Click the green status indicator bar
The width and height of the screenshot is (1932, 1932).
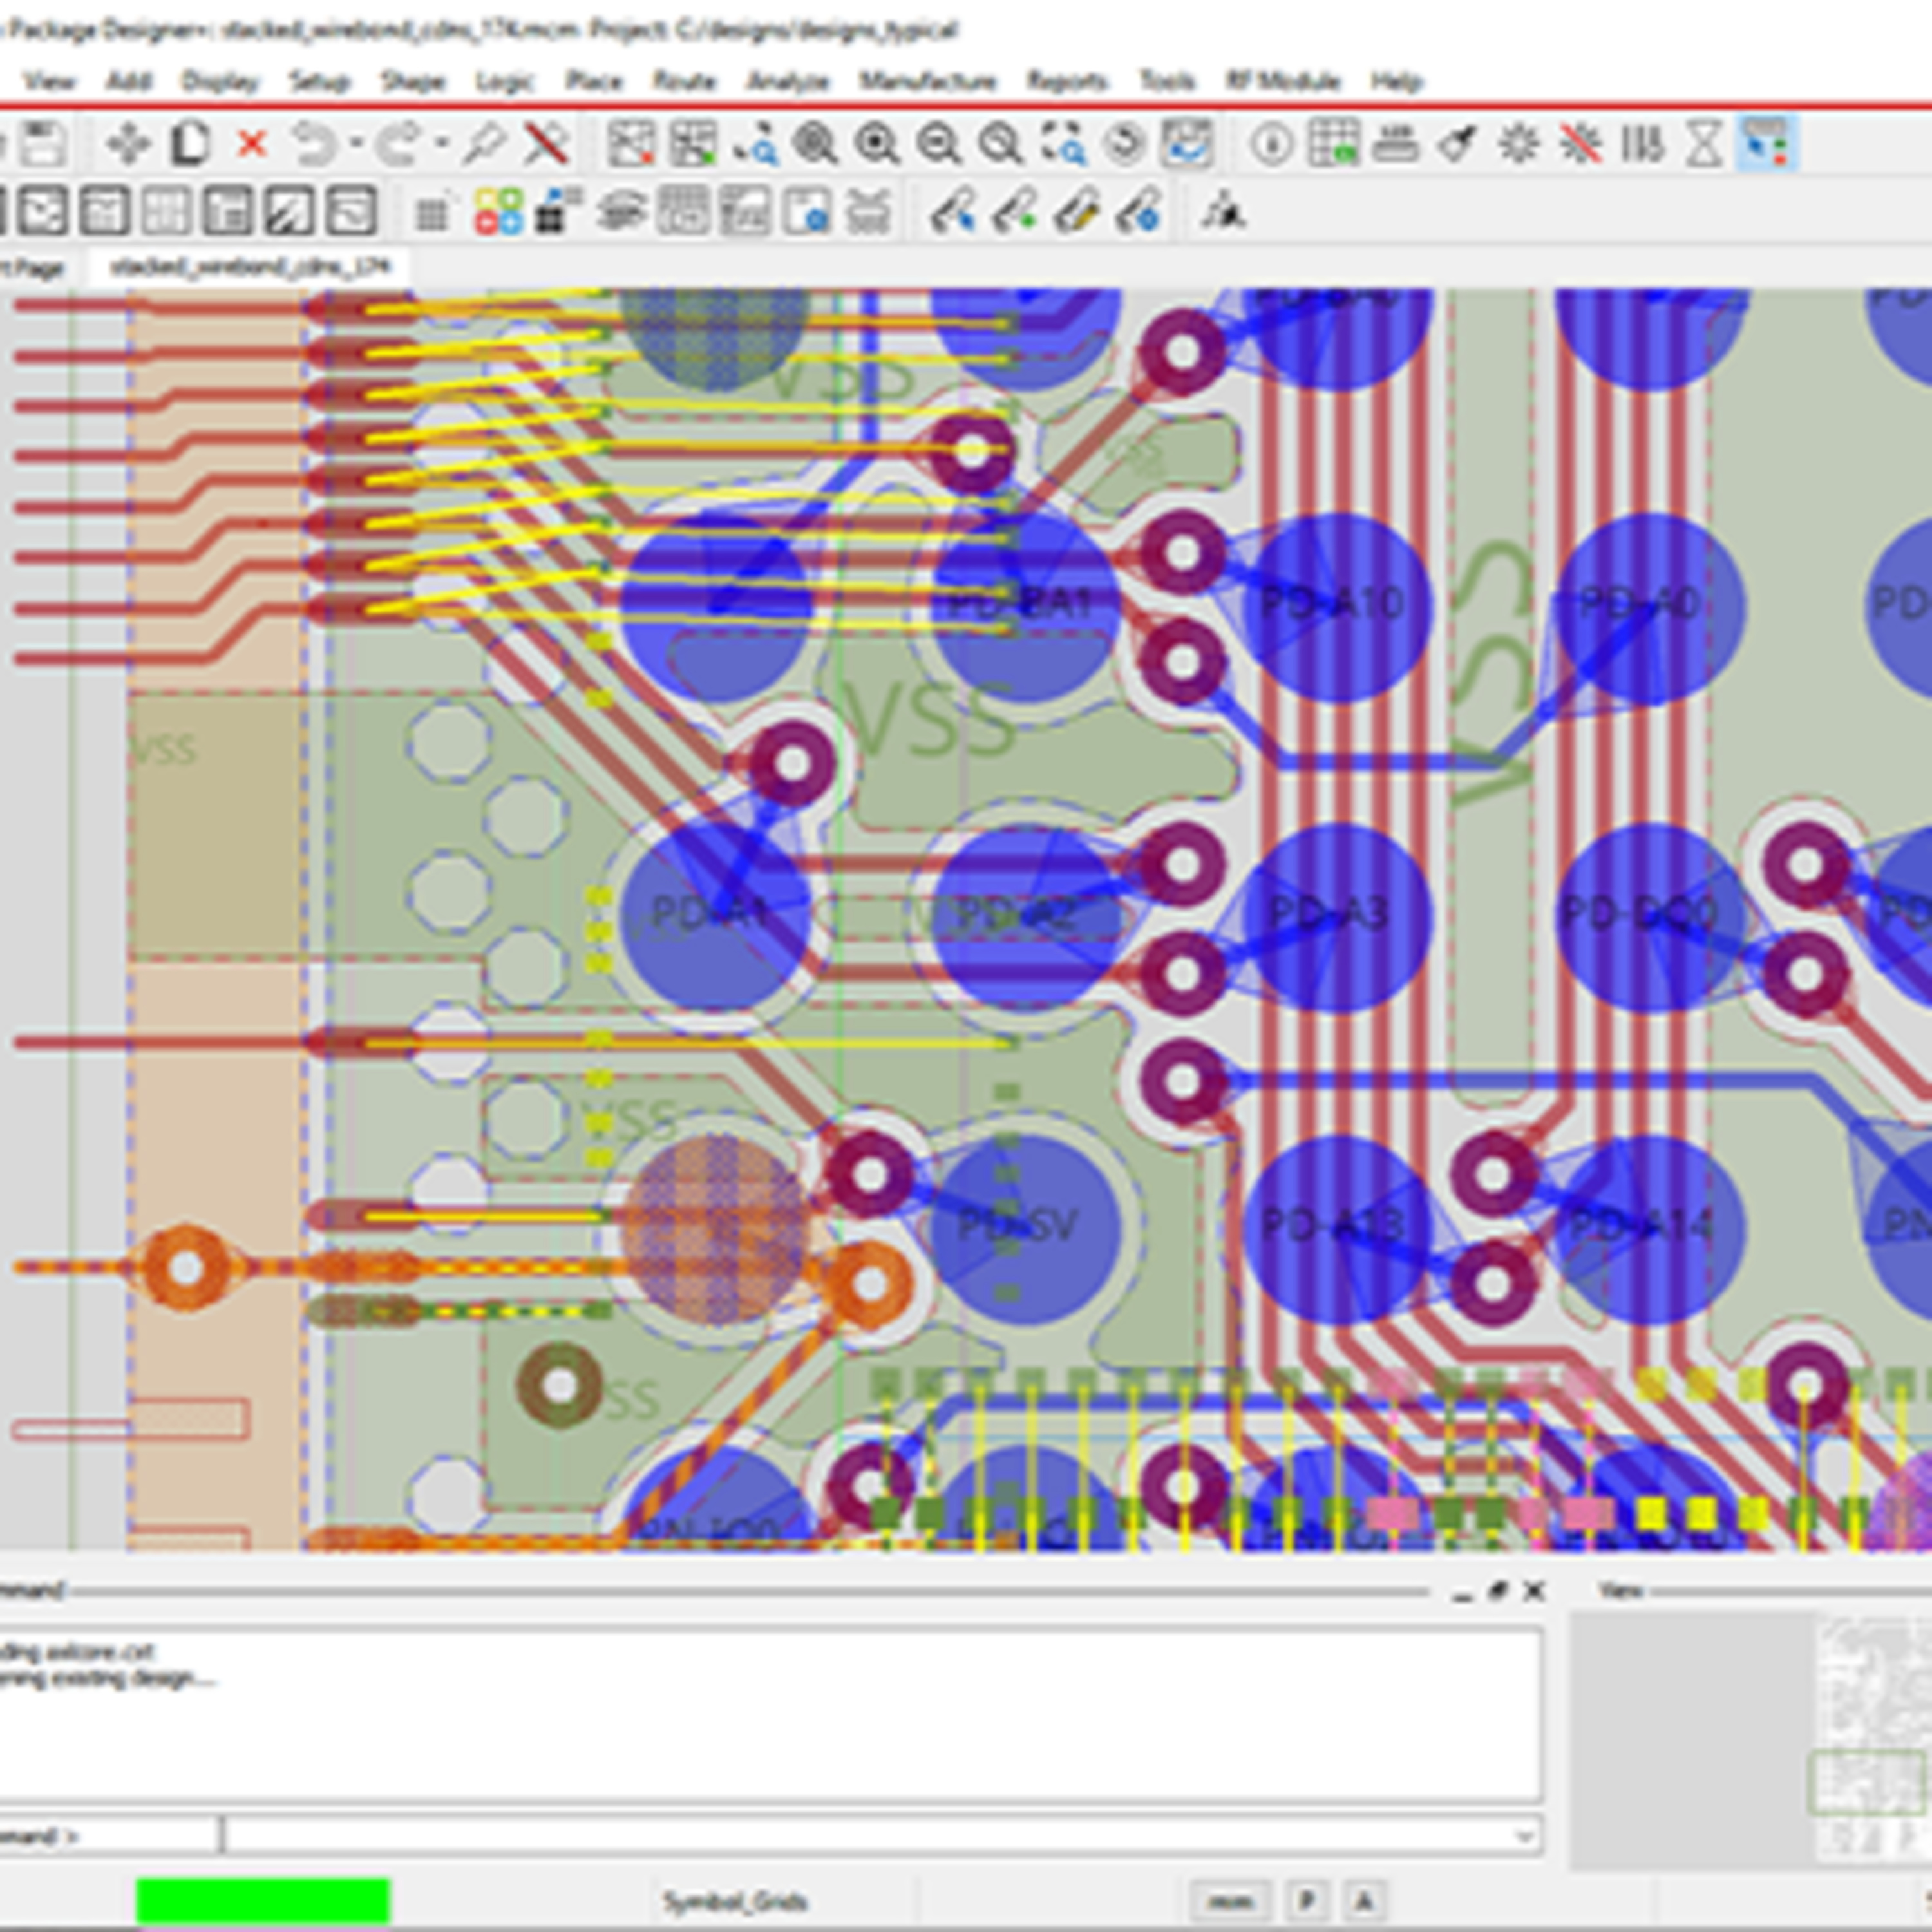pos(262,1900)
